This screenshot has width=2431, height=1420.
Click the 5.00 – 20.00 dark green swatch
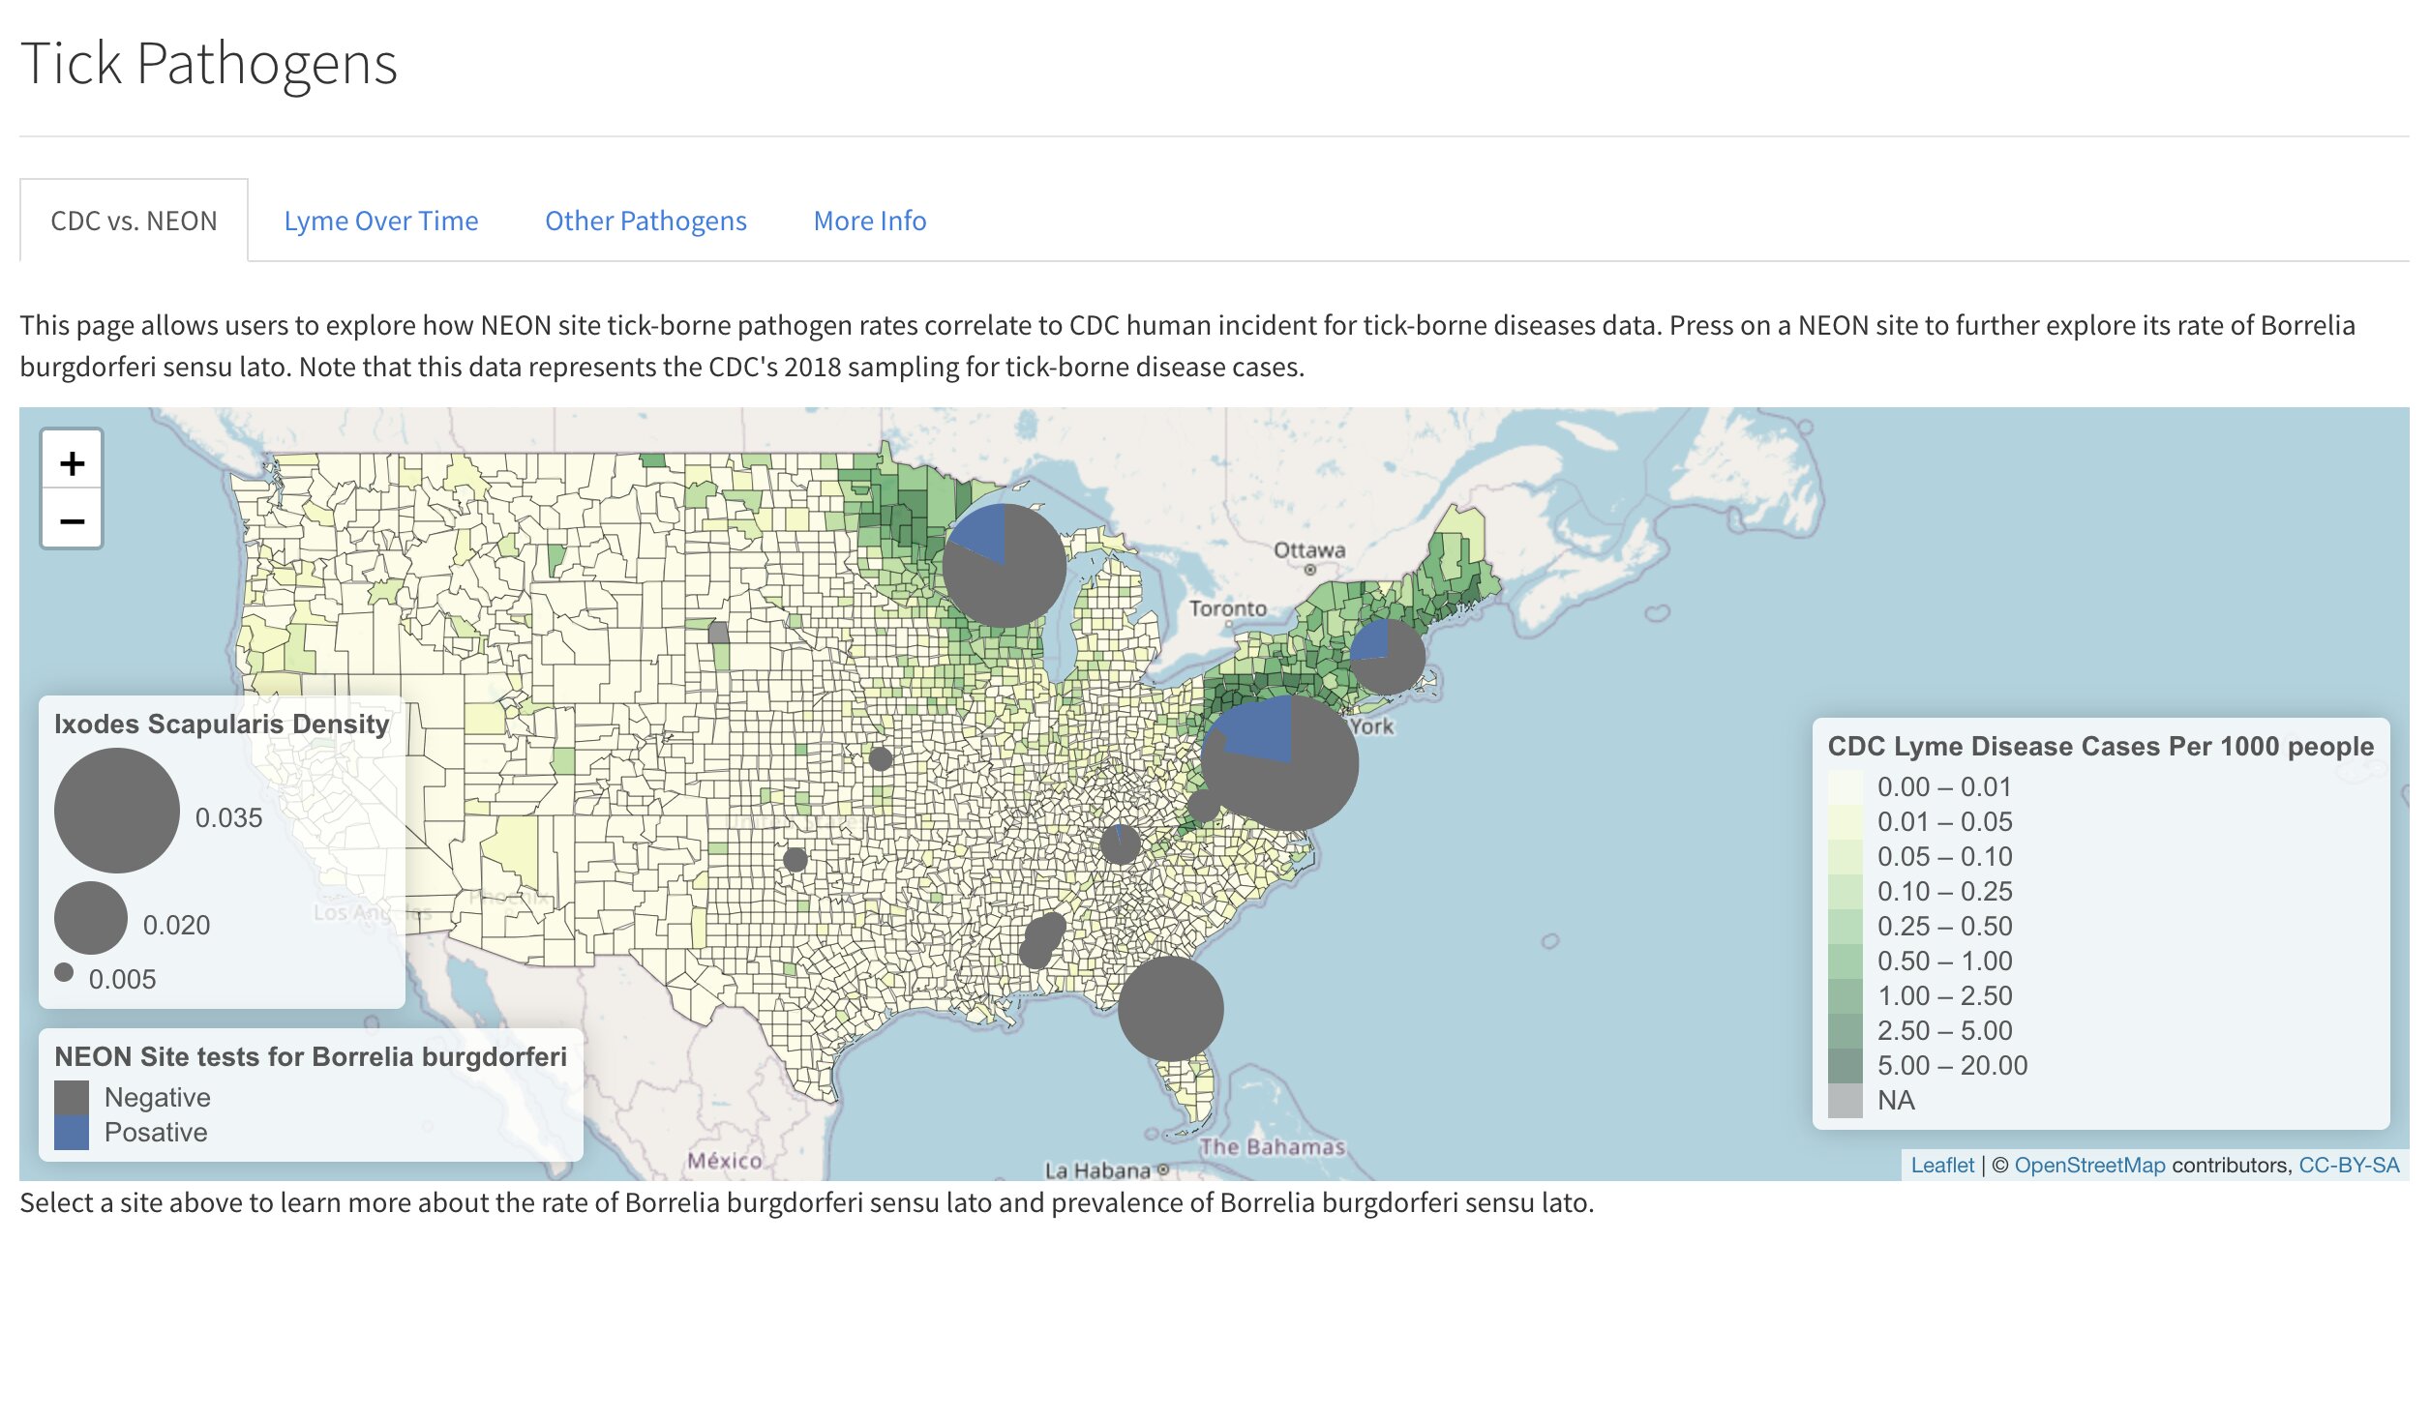(x=1846, y=1066)
